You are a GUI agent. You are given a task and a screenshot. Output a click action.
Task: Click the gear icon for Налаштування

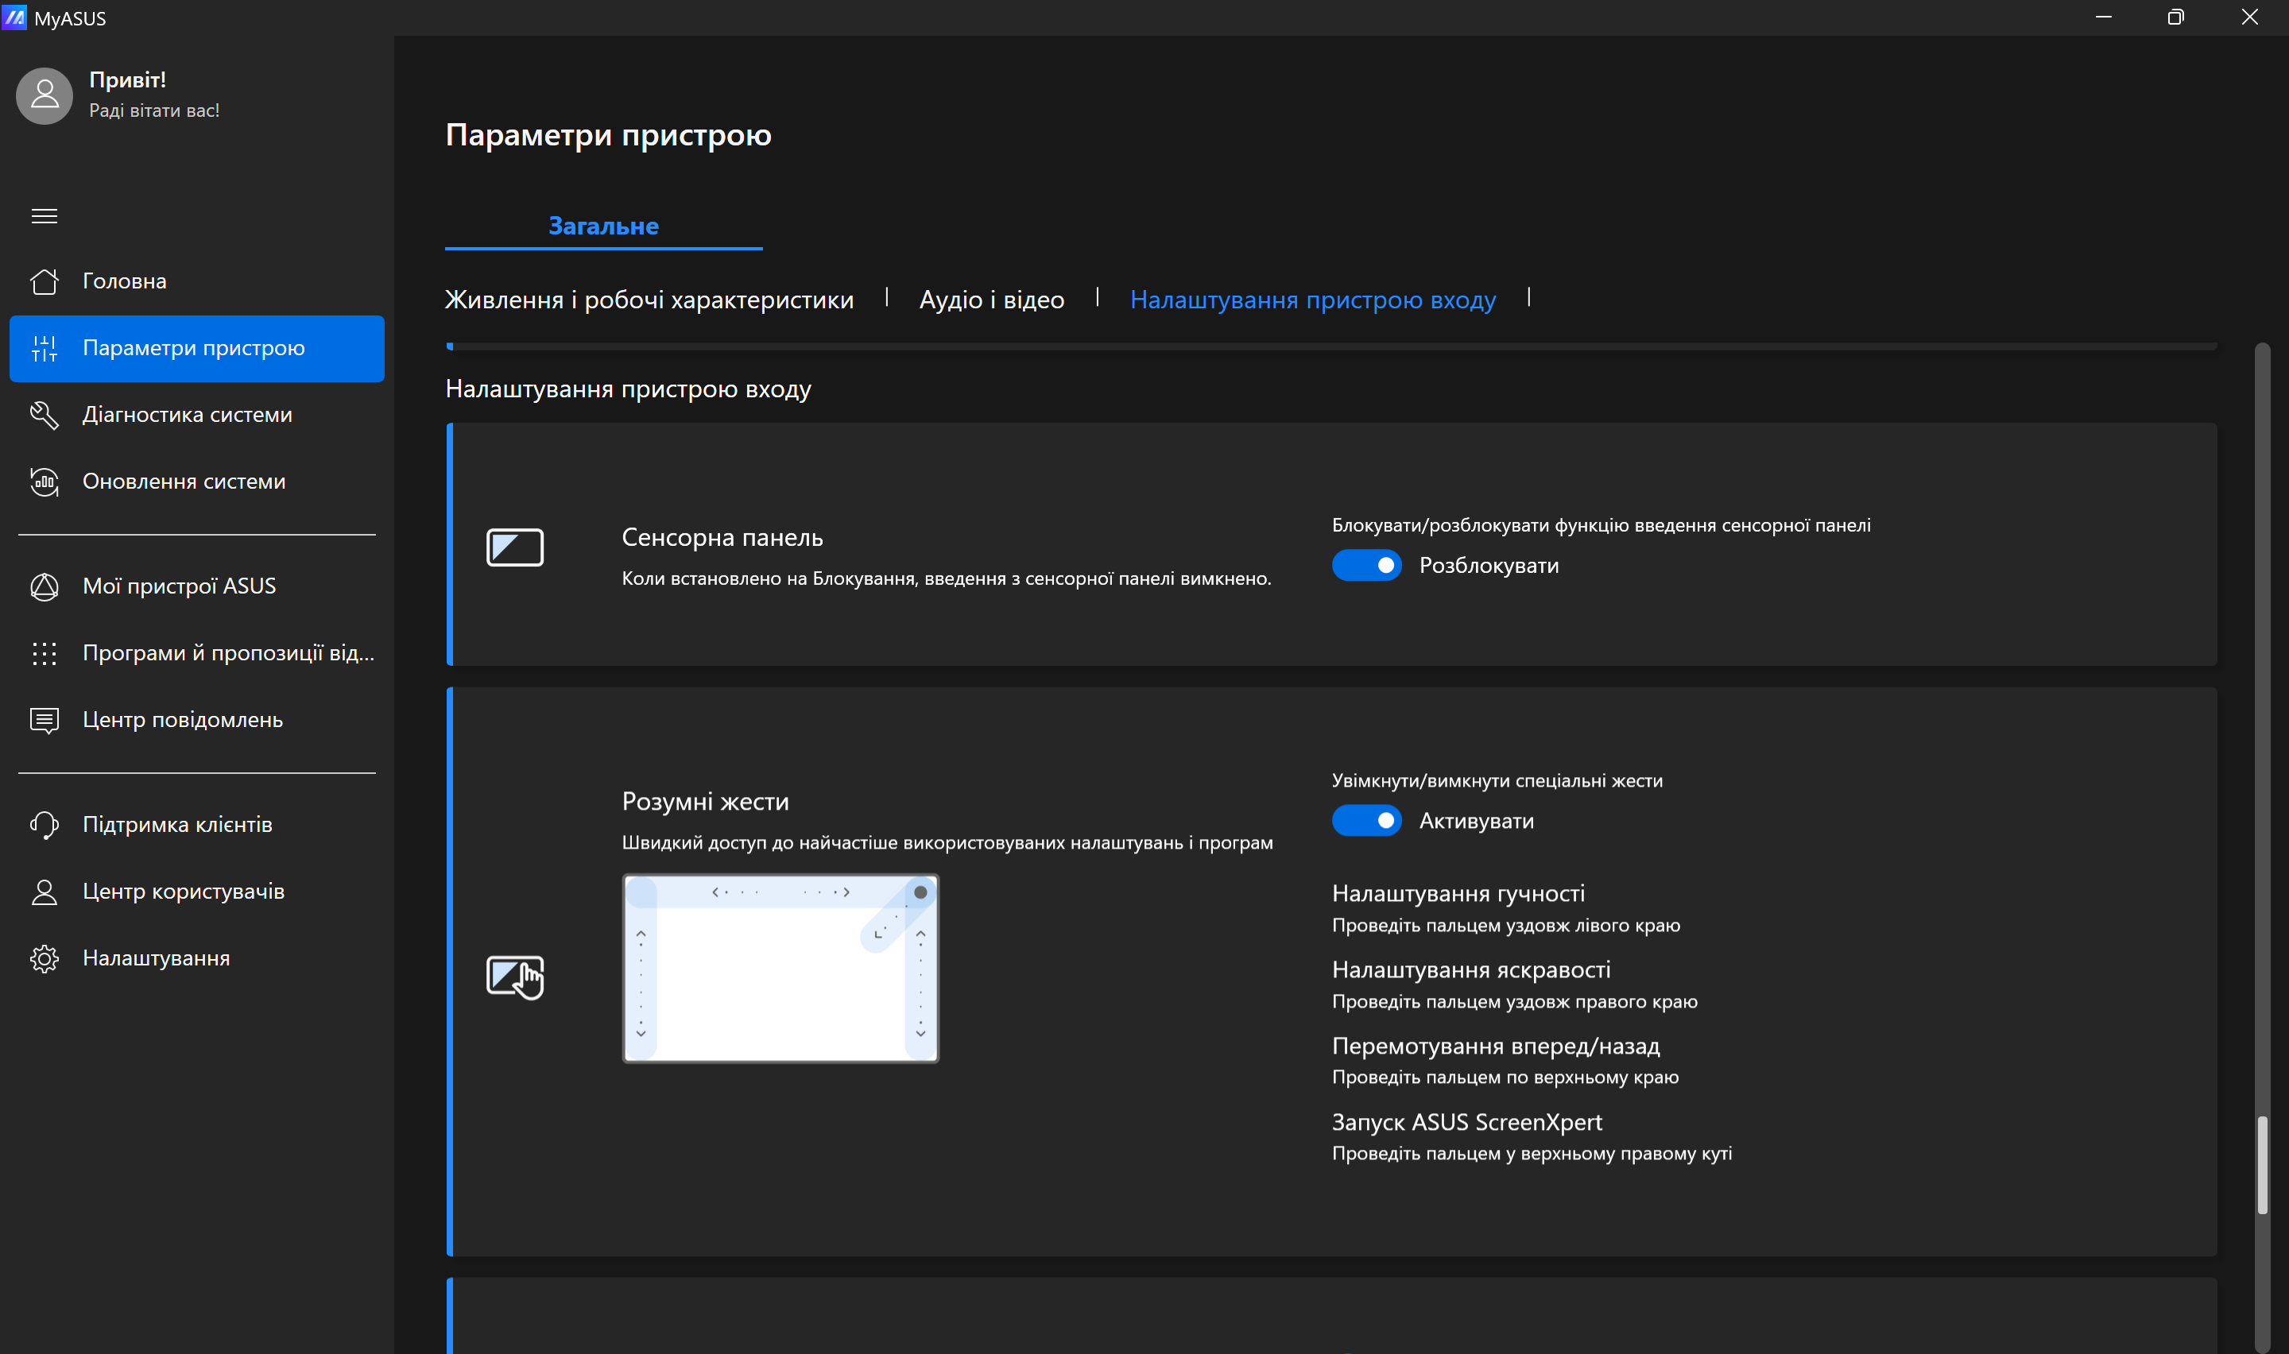pos(44,958)
